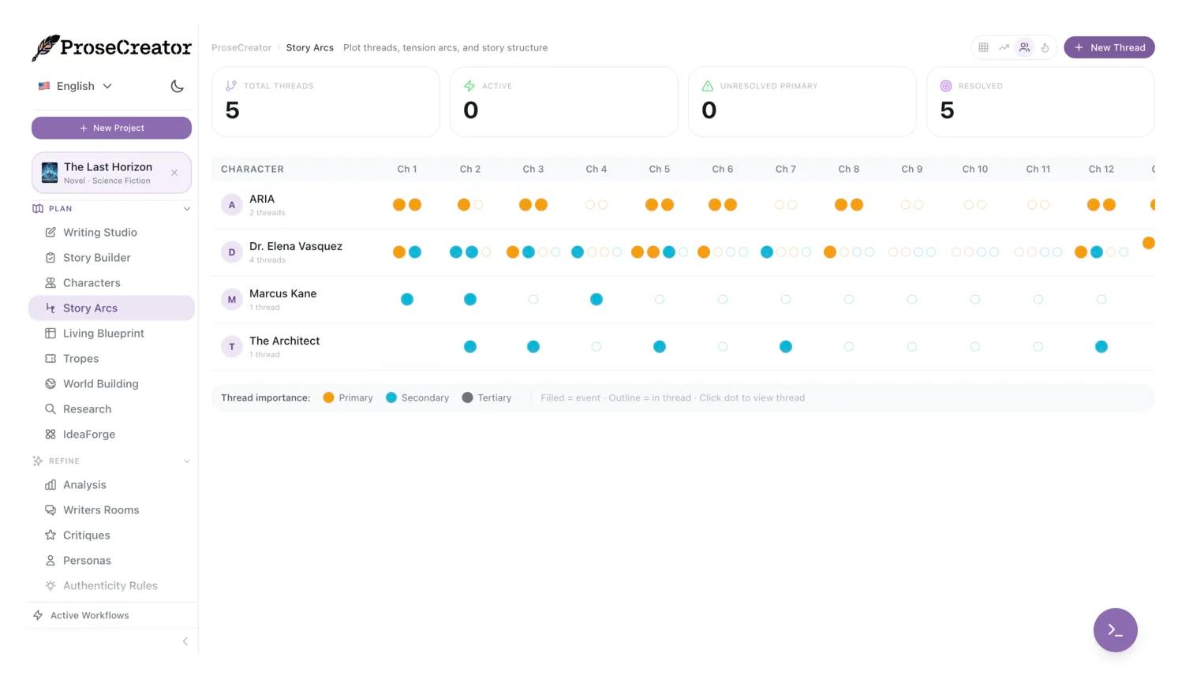
Task: Select the World Building tool
Action: (100, 383)
